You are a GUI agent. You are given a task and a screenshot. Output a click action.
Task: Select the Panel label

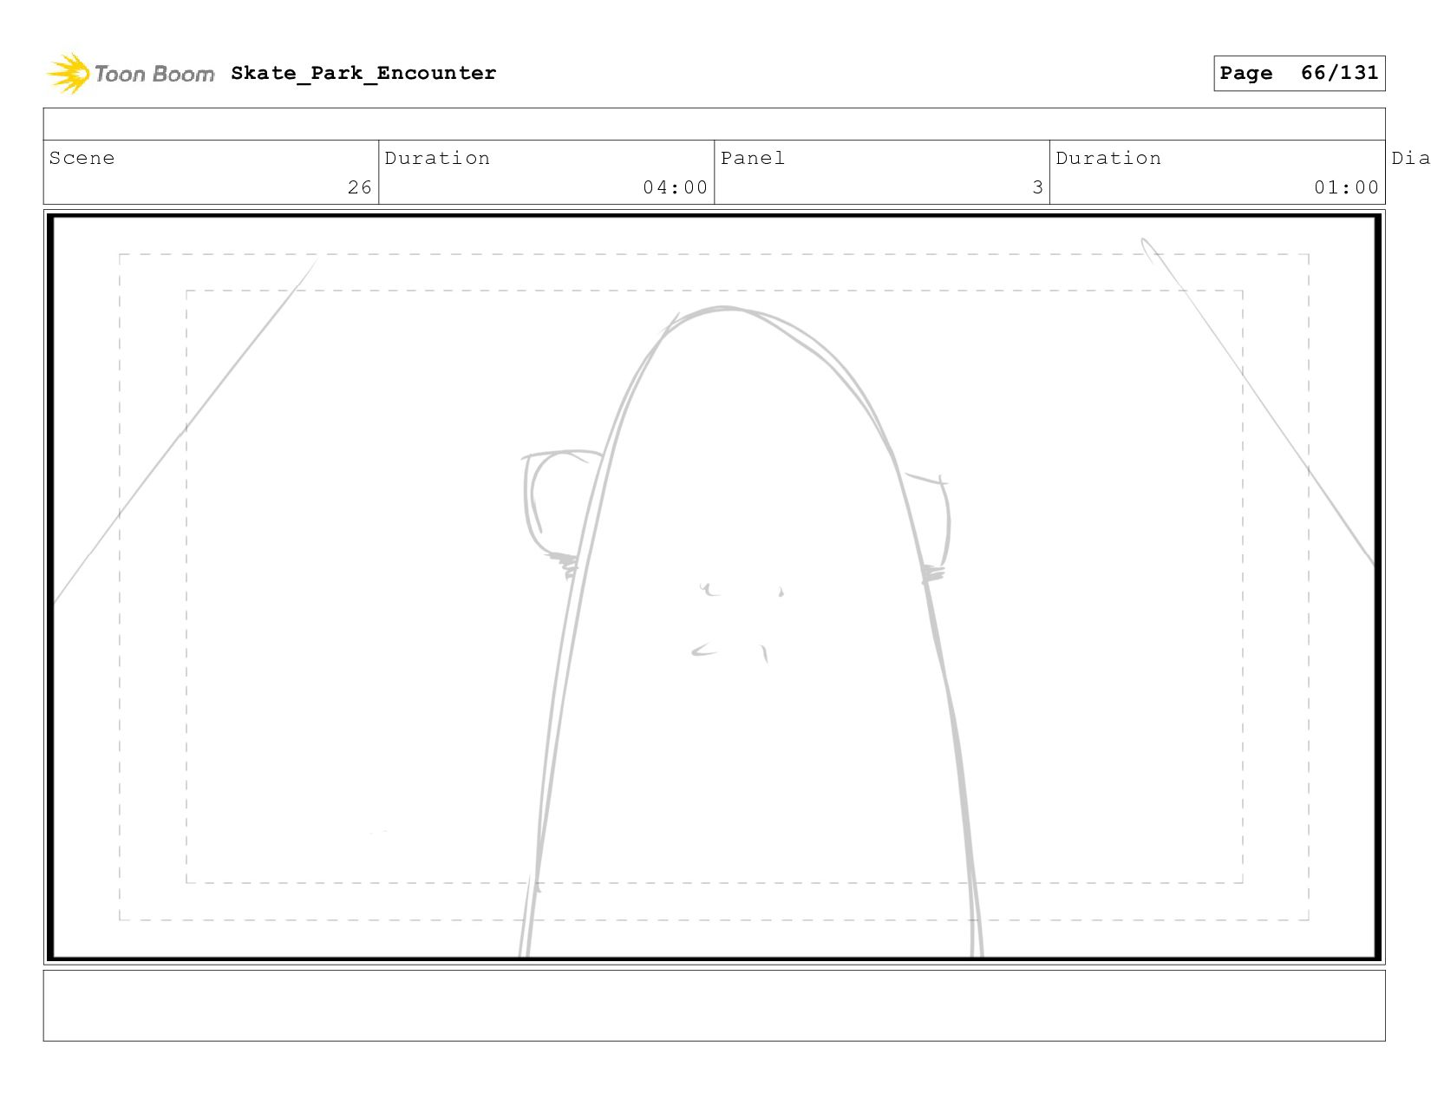(753, 158)
